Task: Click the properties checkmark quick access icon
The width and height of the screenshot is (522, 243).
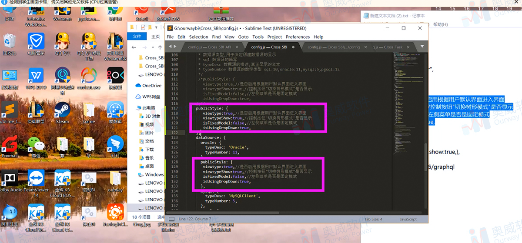Action: click(143, 28)
